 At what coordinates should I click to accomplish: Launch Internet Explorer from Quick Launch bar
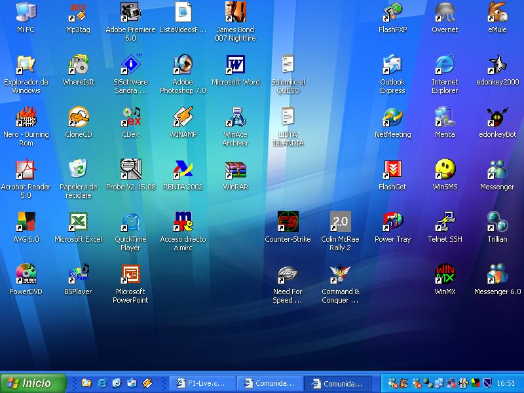click(102, 383)
